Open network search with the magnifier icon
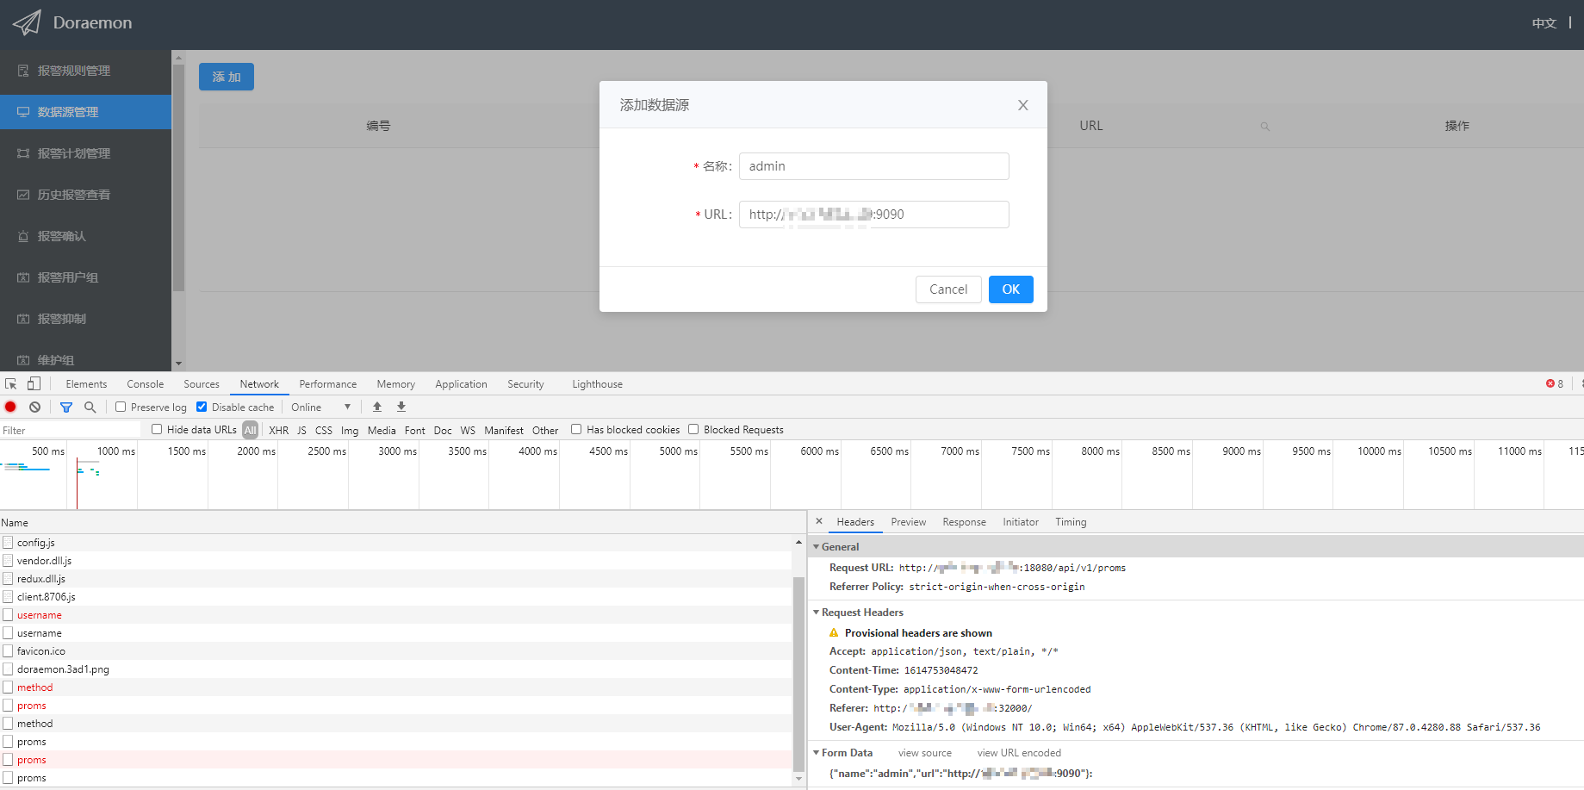 (90, 407)
